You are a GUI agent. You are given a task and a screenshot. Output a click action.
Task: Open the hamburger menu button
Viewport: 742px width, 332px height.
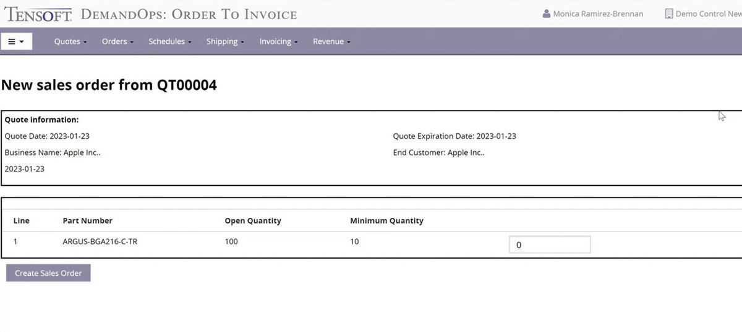pyautogui.click(x=16, y=41)
